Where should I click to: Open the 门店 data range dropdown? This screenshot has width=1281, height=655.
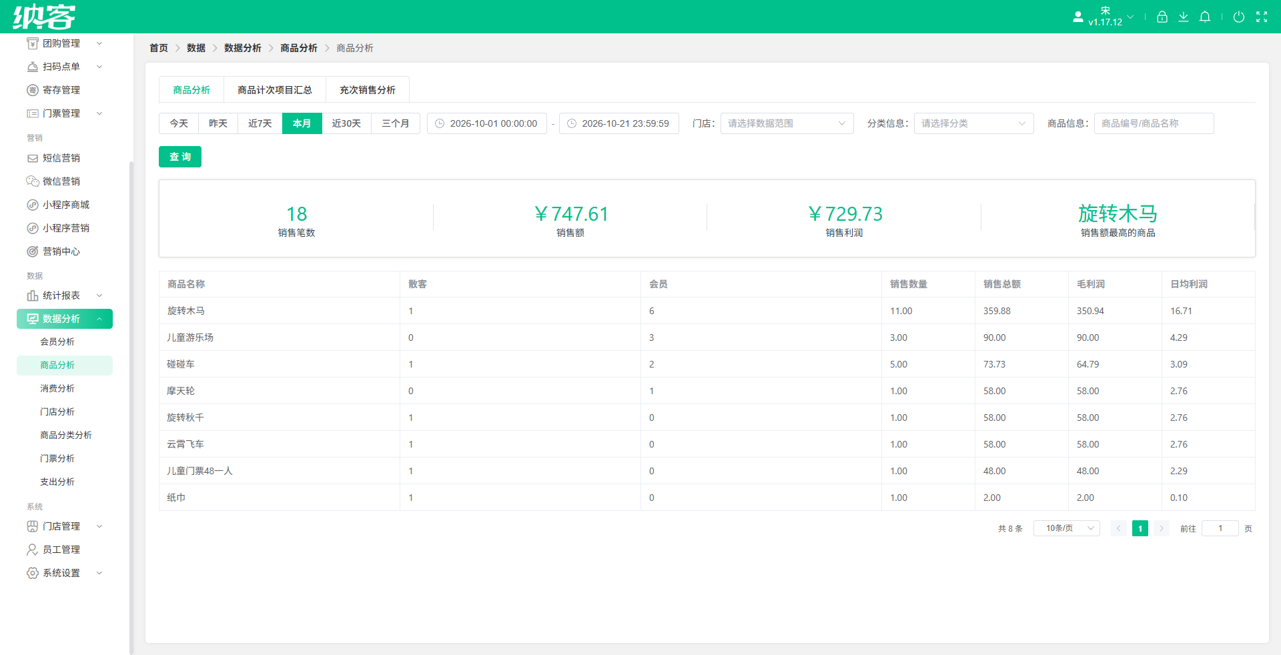pos(787,123)
